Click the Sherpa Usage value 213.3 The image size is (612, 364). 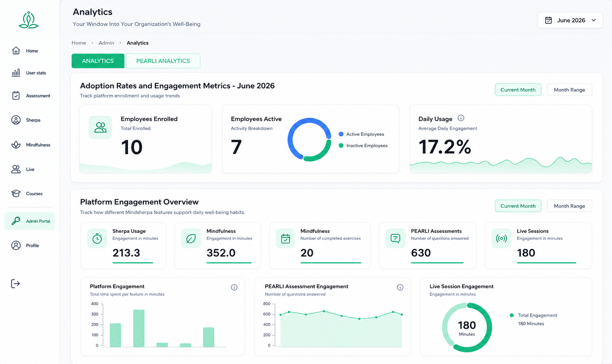click(x=126, y=253)
